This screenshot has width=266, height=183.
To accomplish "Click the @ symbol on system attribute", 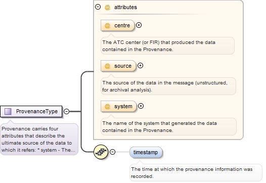I will pos(107,107).
